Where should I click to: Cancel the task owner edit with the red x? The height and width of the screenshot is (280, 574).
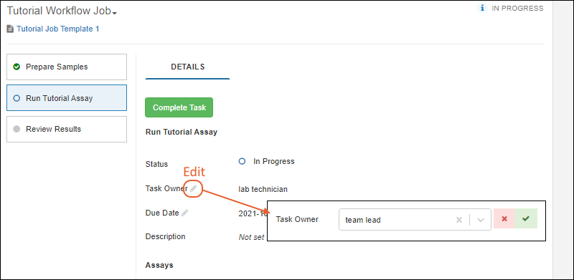(x=504, y=218)
